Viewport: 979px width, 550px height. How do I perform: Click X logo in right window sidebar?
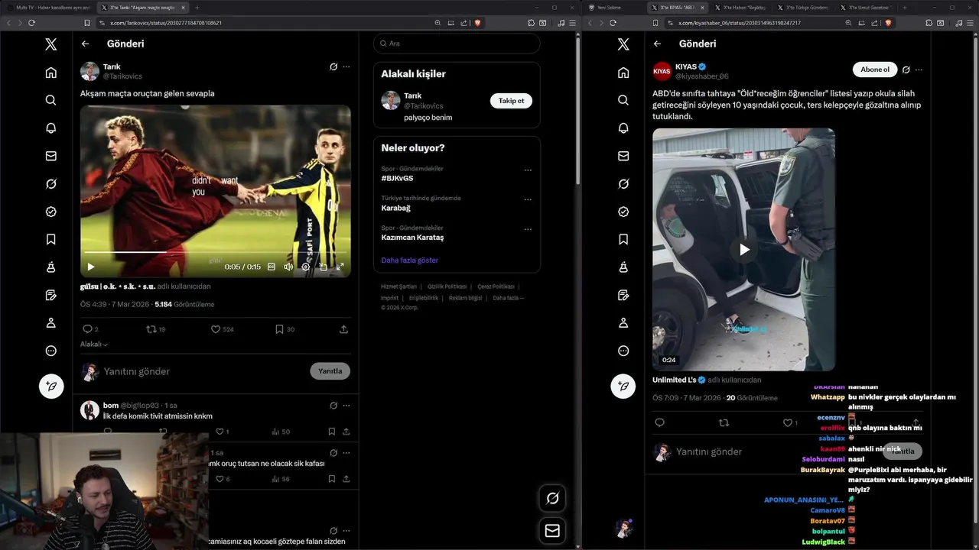623,44
